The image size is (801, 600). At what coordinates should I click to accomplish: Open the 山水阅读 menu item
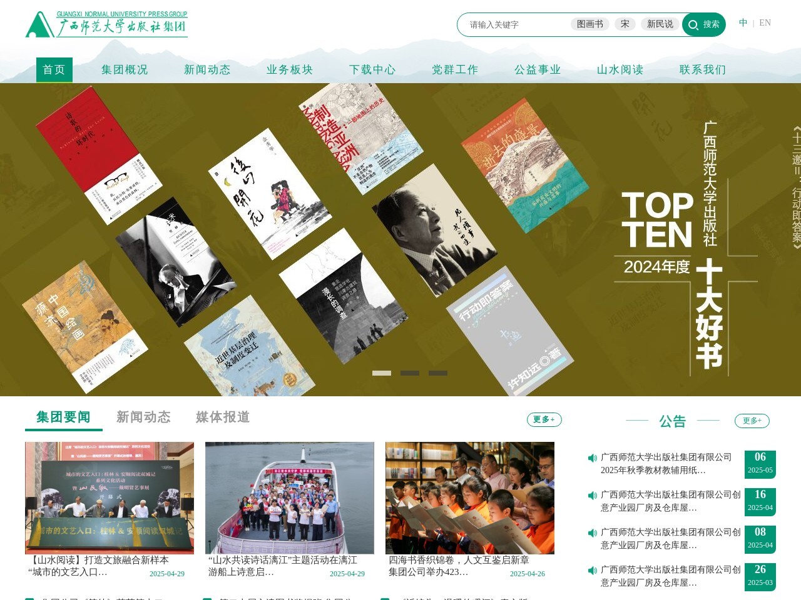pos(620,70)
